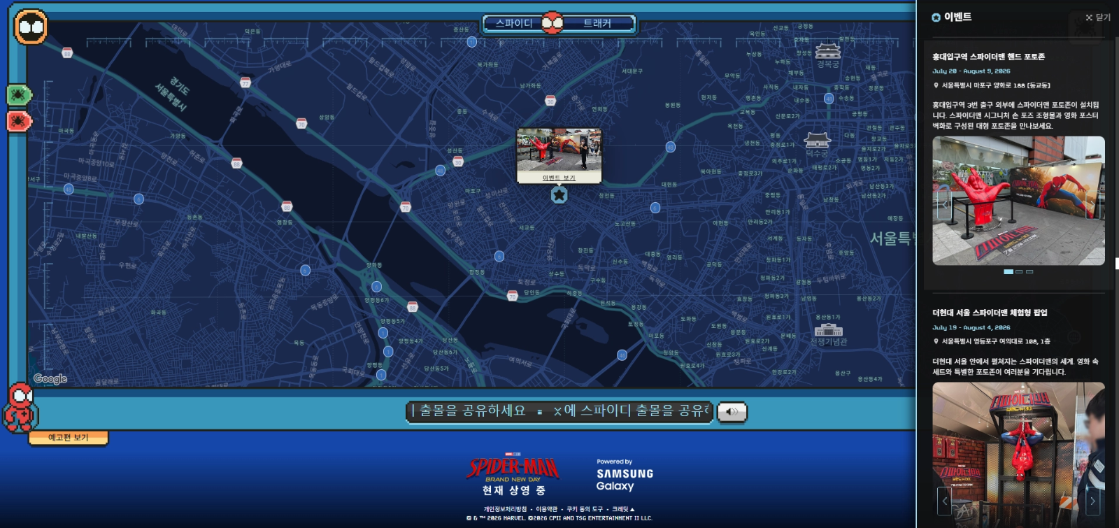This screenshot has width=1119, height=528.
Task: Expand the '크레딧' credits section
Action: (x=623, y=509)
